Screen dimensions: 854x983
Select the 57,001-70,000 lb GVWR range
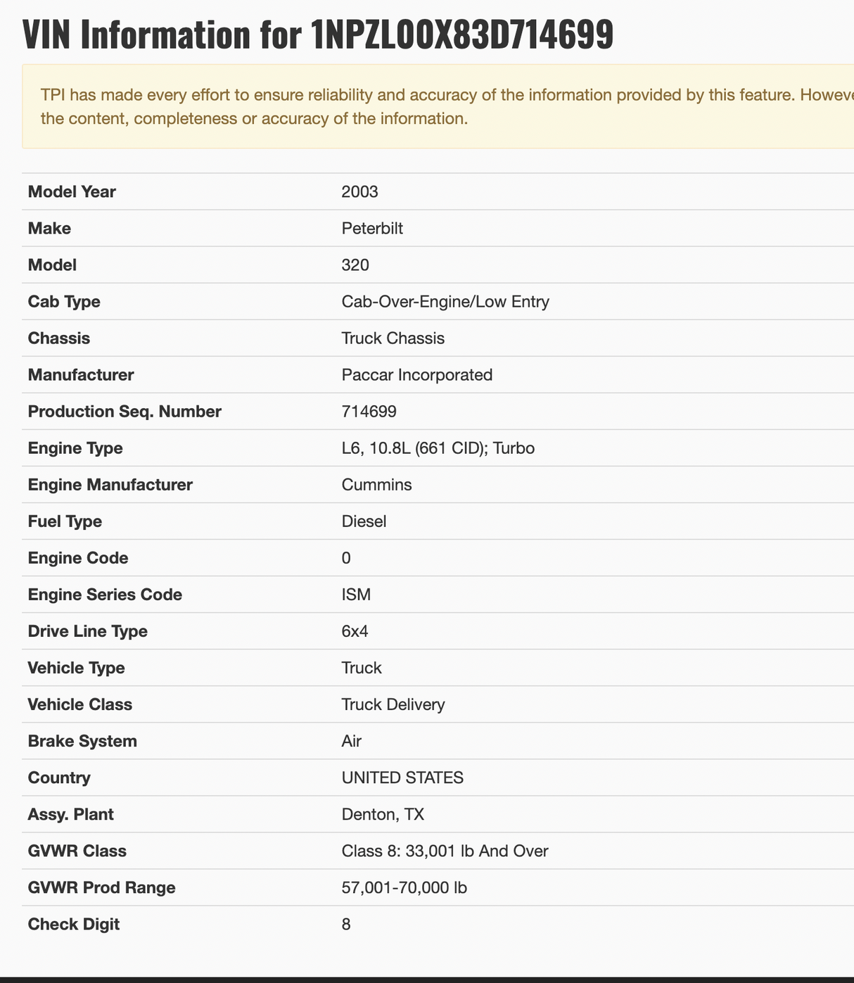404,887
